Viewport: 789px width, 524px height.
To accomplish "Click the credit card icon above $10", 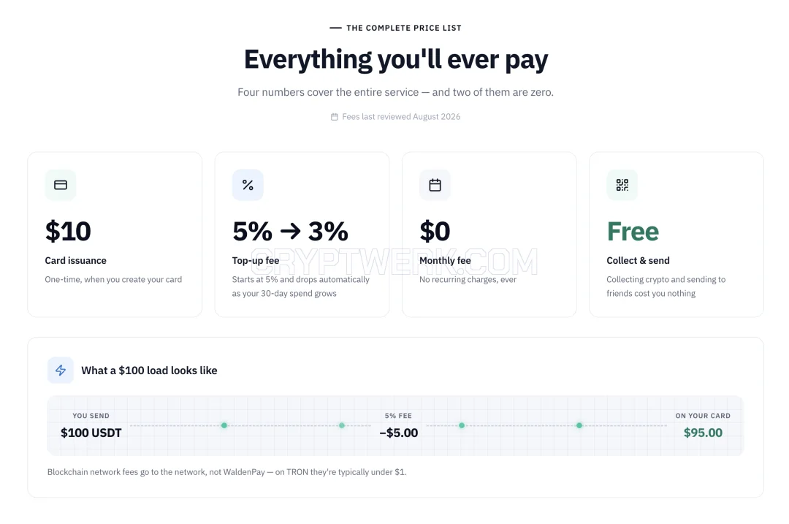I will pos(61,185).
